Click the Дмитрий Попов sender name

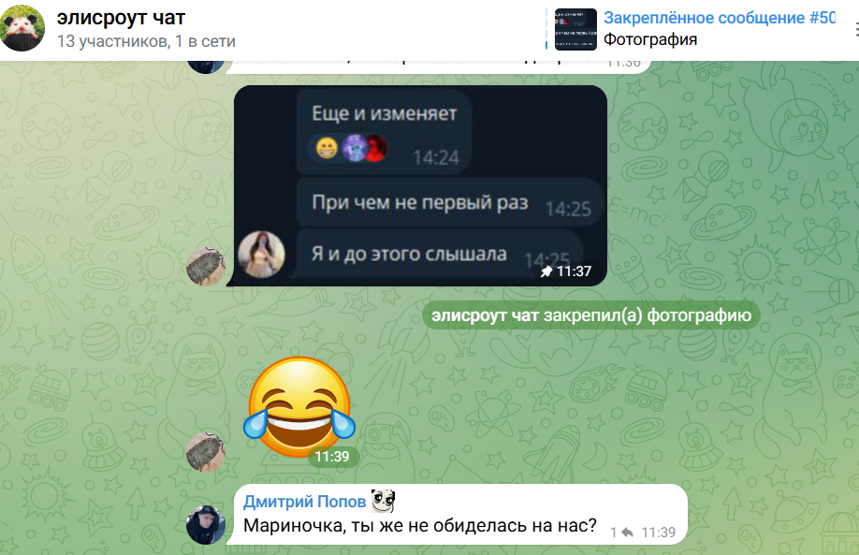305,502
